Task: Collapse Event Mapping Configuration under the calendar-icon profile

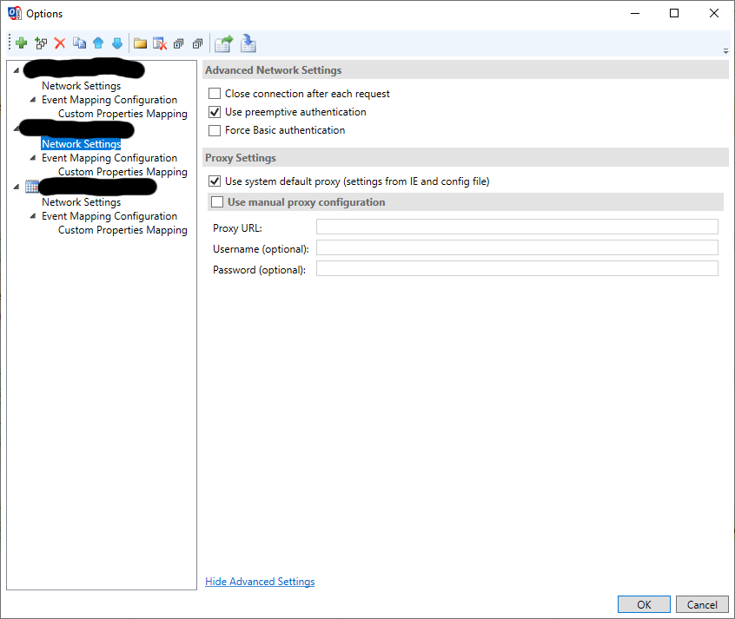Action: (x=33, y=215)
